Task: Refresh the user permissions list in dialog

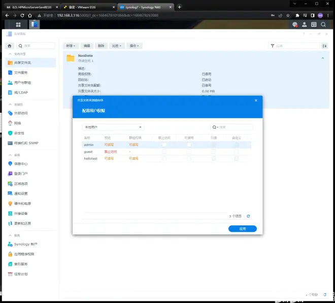Action: (248, 216)
